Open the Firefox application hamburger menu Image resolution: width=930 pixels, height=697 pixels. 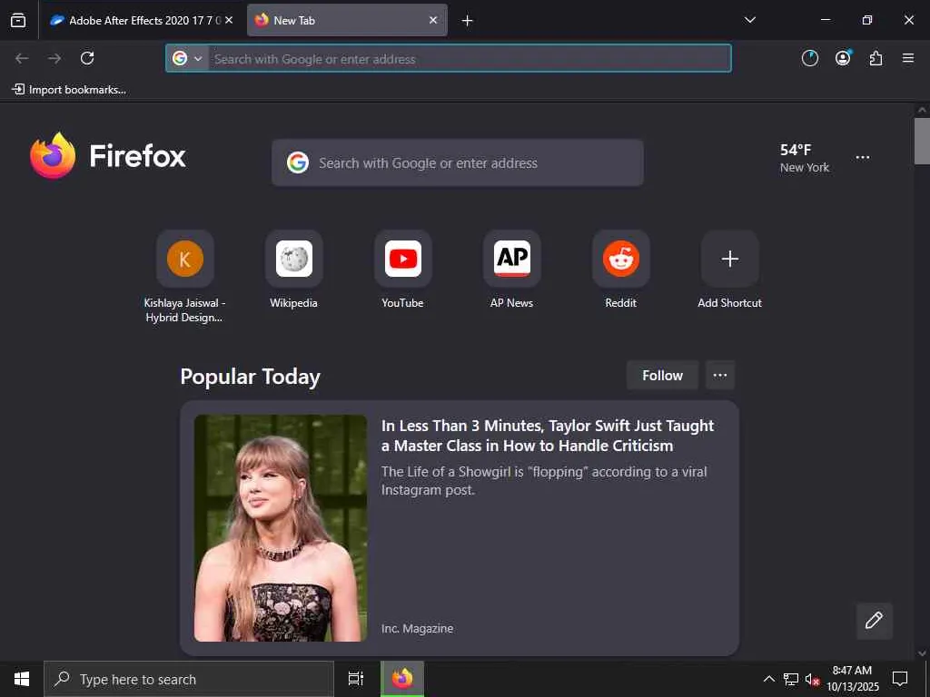coord(908,58)
